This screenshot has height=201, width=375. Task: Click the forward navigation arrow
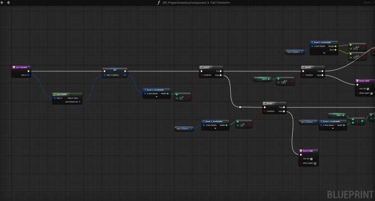pyautogui.click(x=9, y=2)
